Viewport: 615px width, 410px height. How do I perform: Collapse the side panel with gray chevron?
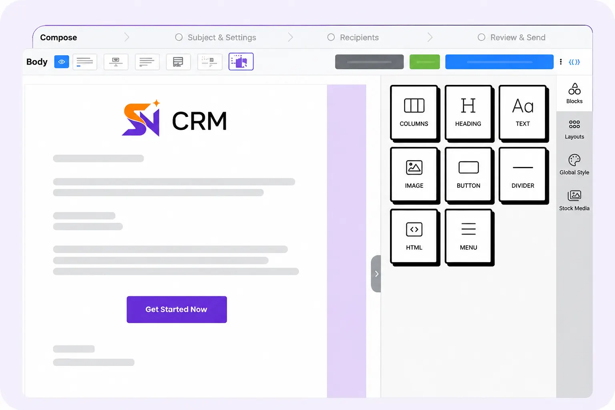376,274
